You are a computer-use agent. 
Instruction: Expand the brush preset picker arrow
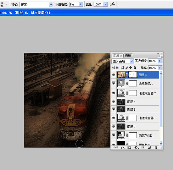pos(7,4)
